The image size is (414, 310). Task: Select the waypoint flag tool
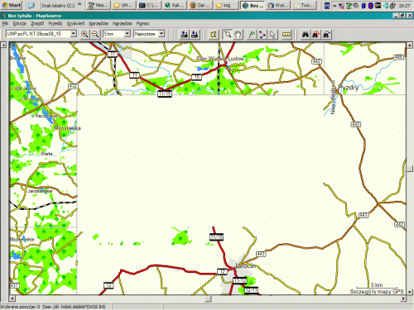(x=252, y=35)
